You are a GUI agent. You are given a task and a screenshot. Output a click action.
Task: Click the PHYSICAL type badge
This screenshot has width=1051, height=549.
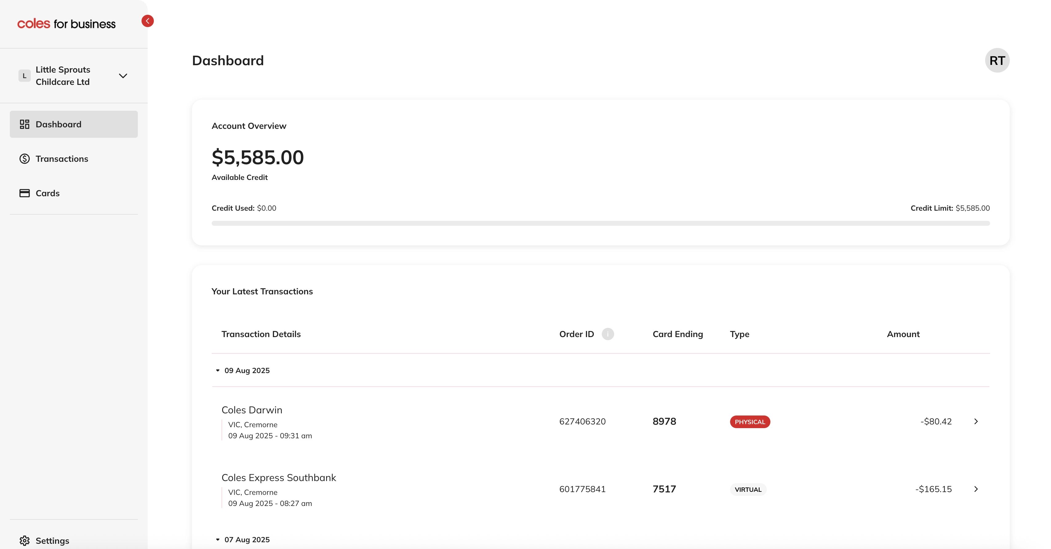click(749, 422)
